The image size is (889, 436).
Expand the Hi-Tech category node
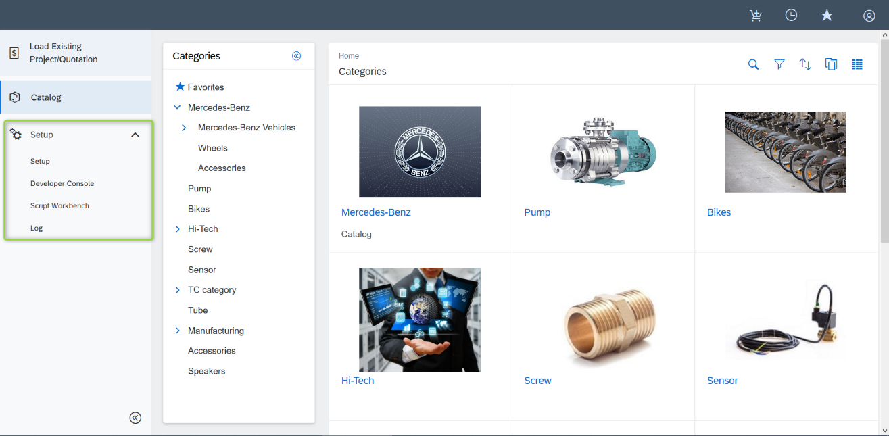click(178, 229)
